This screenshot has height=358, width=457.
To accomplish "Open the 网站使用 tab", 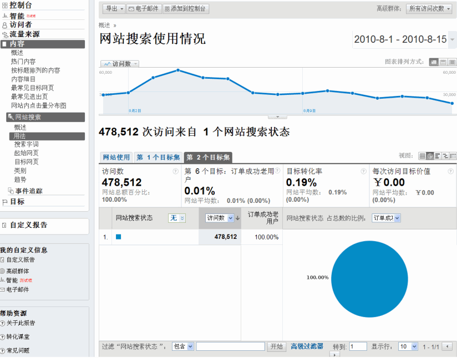I will pos(116,157).
